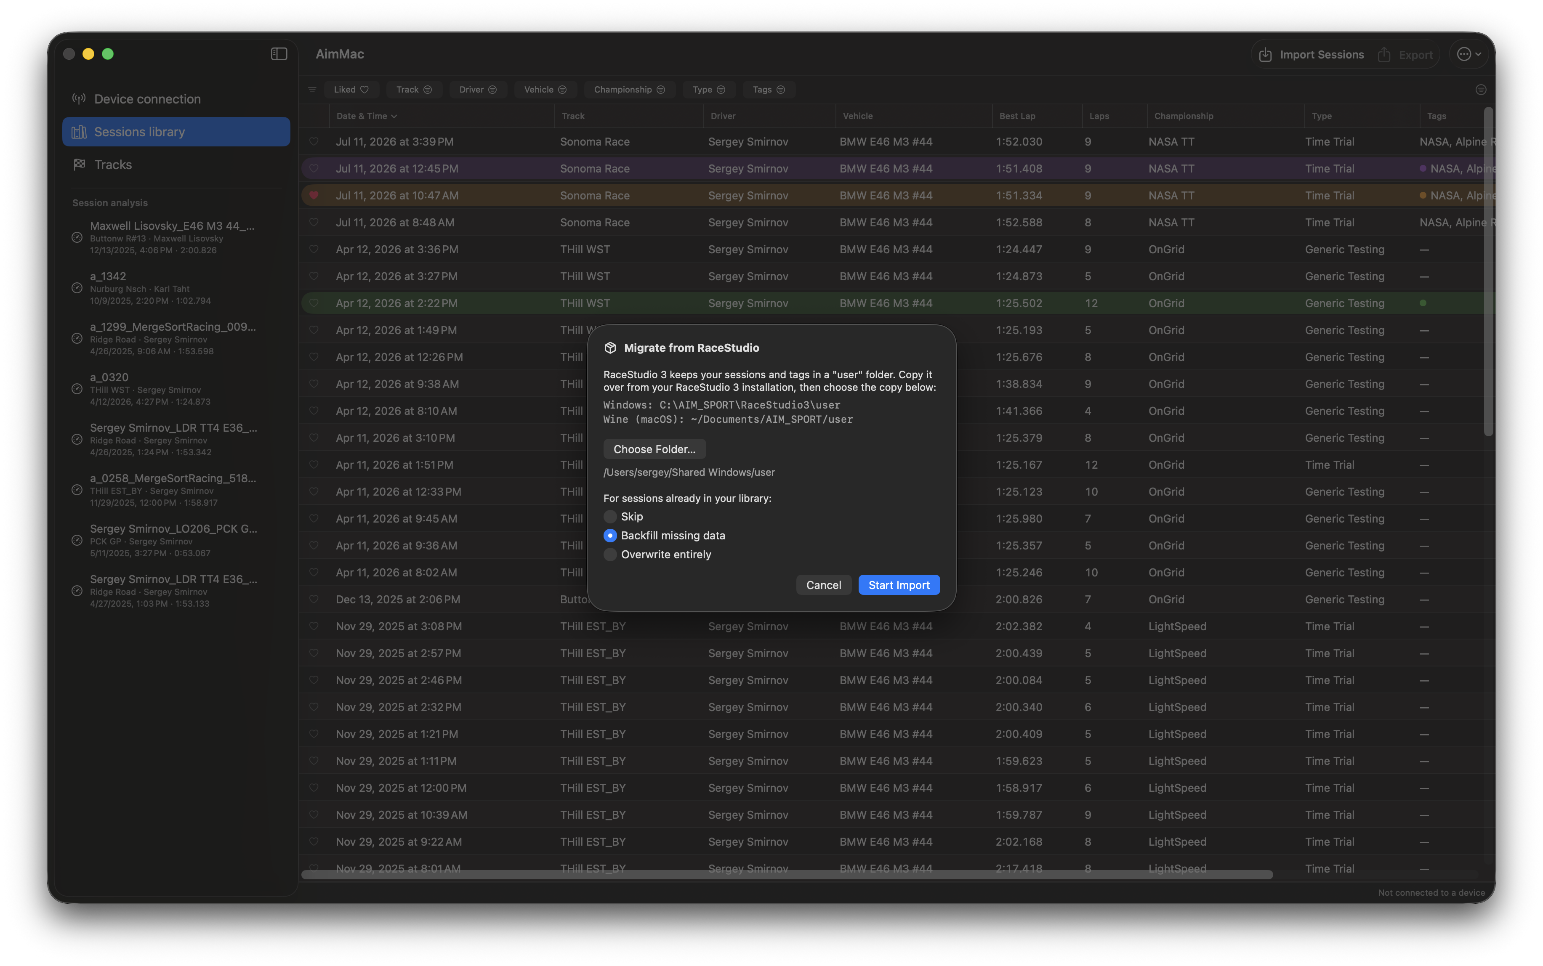Viewport: 1543px width, 966px height.
Task: Click purple tag dot on Jul 11 12:45 PM row
Action: point(1423,169)
